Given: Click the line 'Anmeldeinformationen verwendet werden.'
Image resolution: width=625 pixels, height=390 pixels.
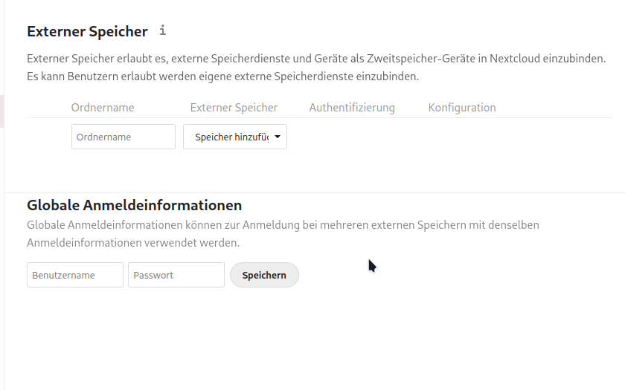Looking at the screenshot, I should pos(133,242).
